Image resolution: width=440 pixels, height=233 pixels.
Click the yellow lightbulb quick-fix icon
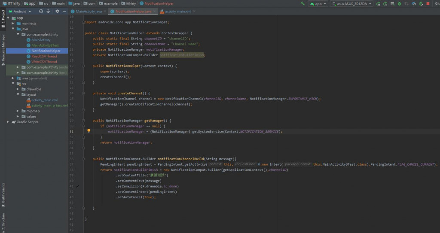click(89, 131)
